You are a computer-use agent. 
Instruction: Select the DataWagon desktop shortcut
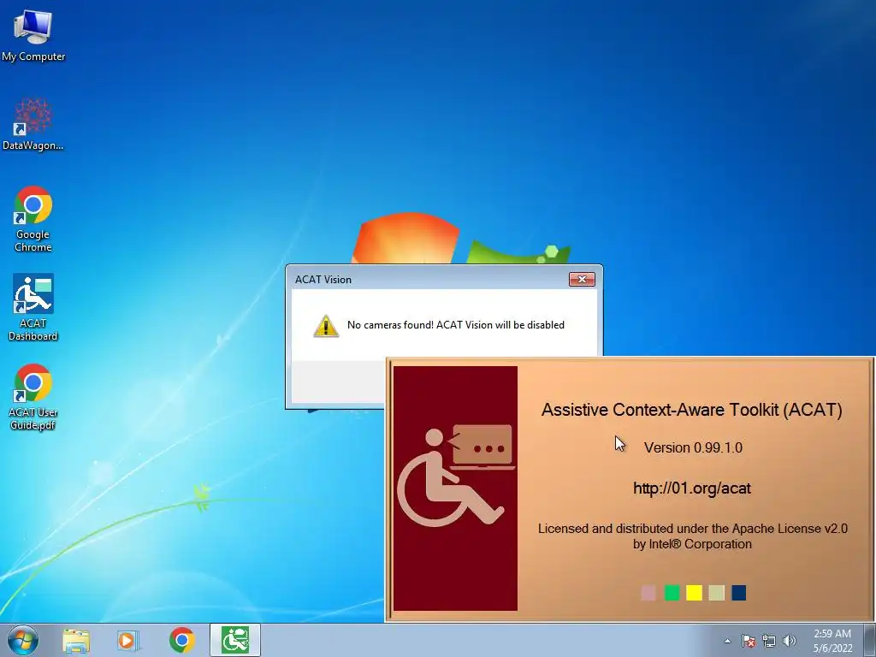33,124
